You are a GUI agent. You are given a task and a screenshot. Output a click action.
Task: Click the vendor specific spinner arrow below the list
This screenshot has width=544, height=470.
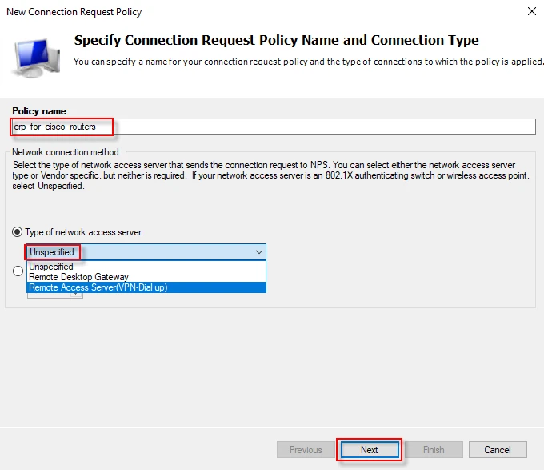[x=76, y=295]
